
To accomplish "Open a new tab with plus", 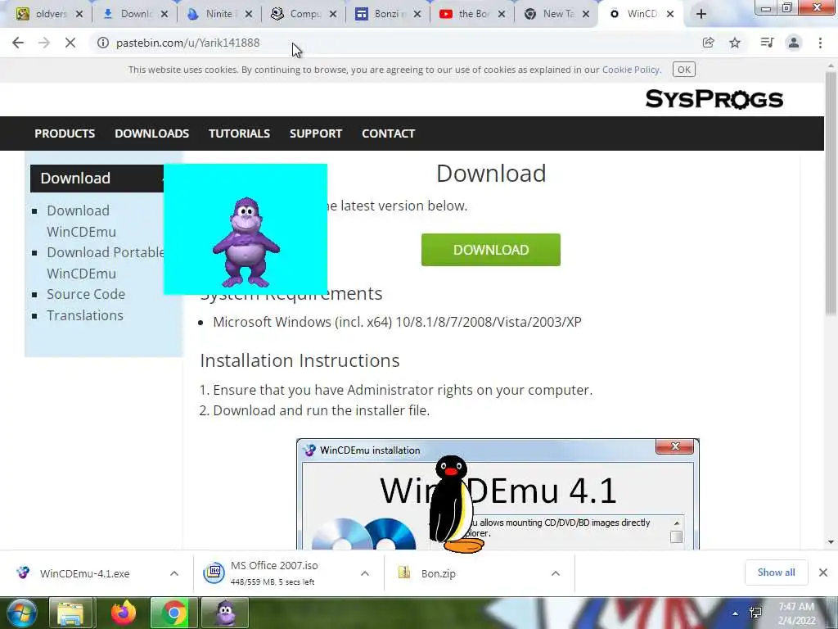I will (x=701, y=14).
